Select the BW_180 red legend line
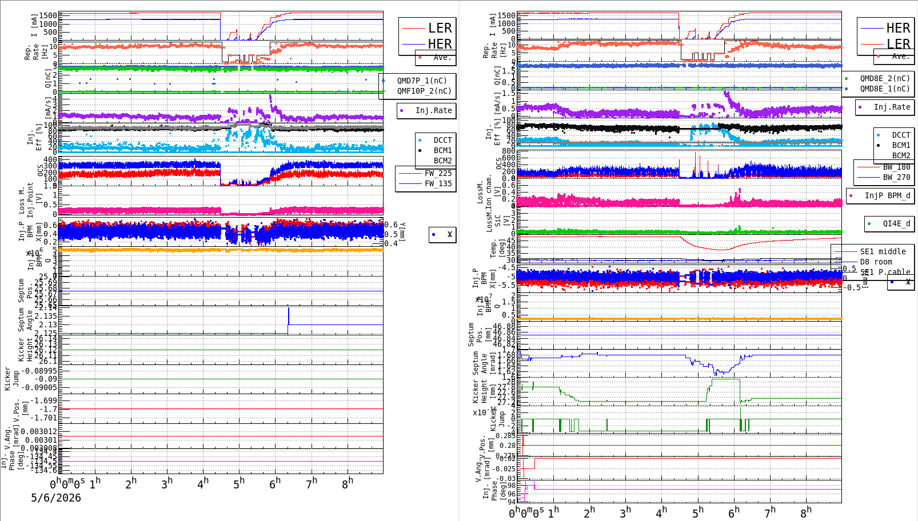The width and height of the screenshot is (918, 521). click(x=868, y=167)
